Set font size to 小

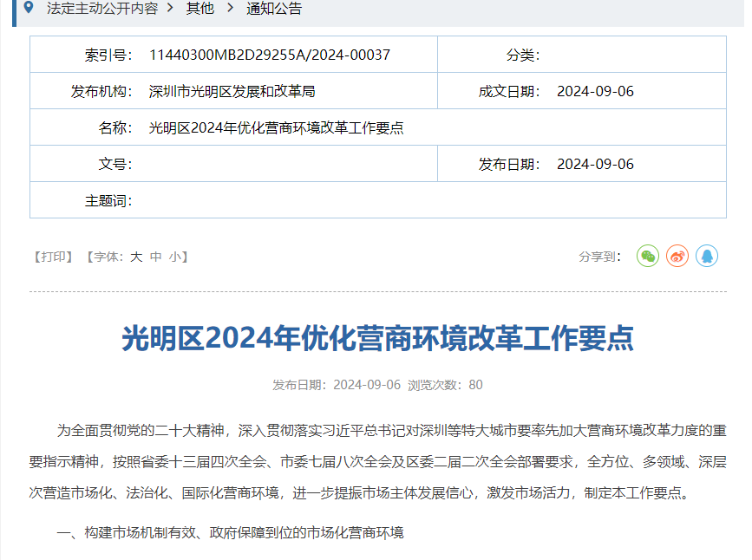[x=174, y=257]
